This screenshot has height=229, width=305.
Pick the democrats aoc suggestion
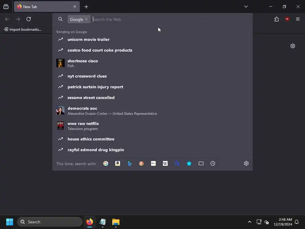point(152,111)
